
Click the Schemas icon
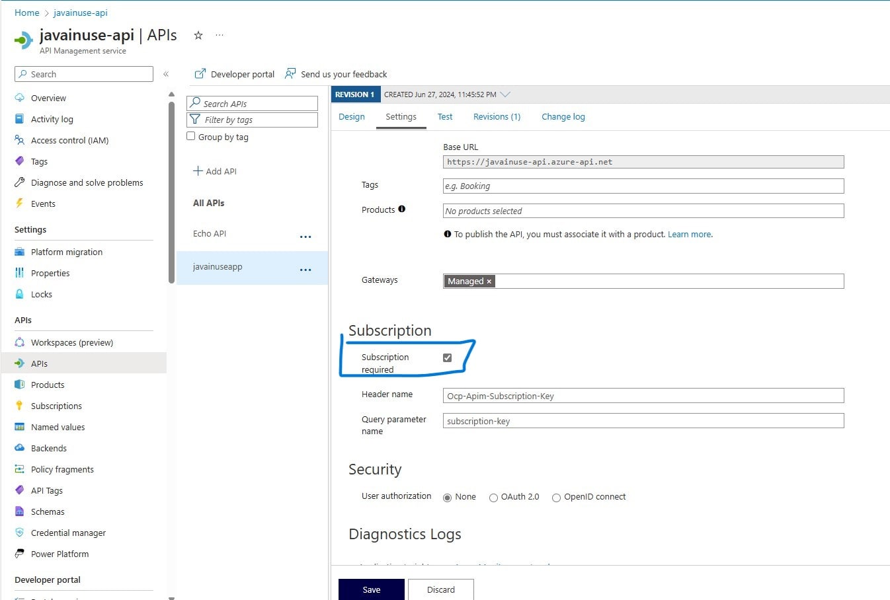click(x=19, y=511)
